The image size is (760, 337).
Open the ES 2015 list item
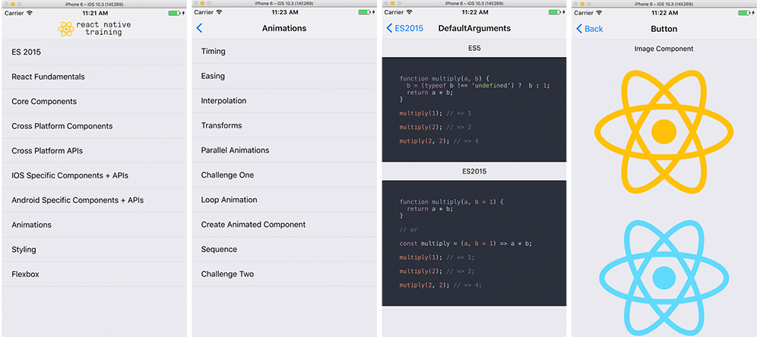pos(27,52)
